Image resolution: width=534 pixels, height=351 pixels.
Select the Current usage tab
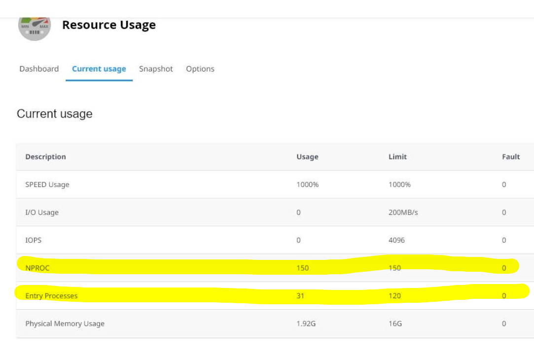tap(99, 69)
